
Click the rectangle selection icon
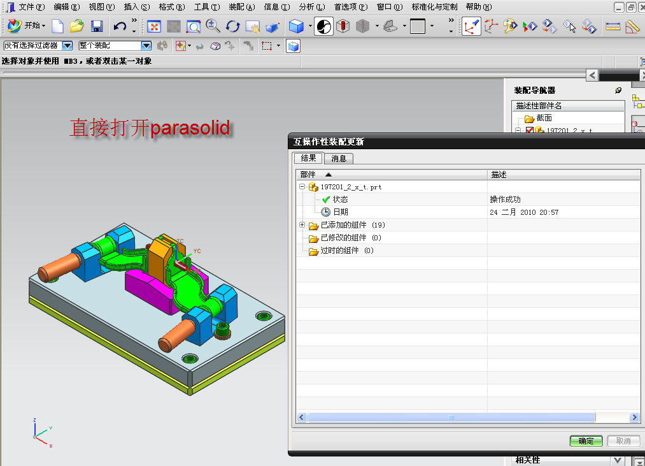(x=267, y=46)
